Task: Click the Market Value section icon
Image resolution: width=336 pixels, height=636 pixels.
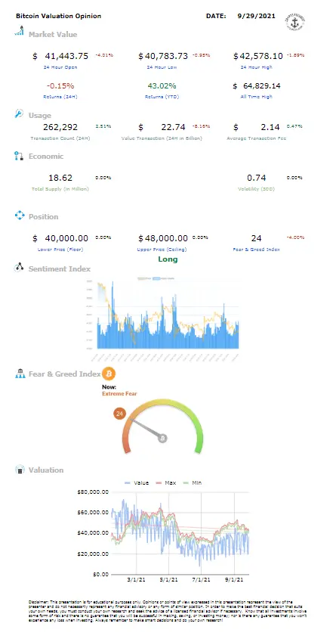Action: pos(19,31)
